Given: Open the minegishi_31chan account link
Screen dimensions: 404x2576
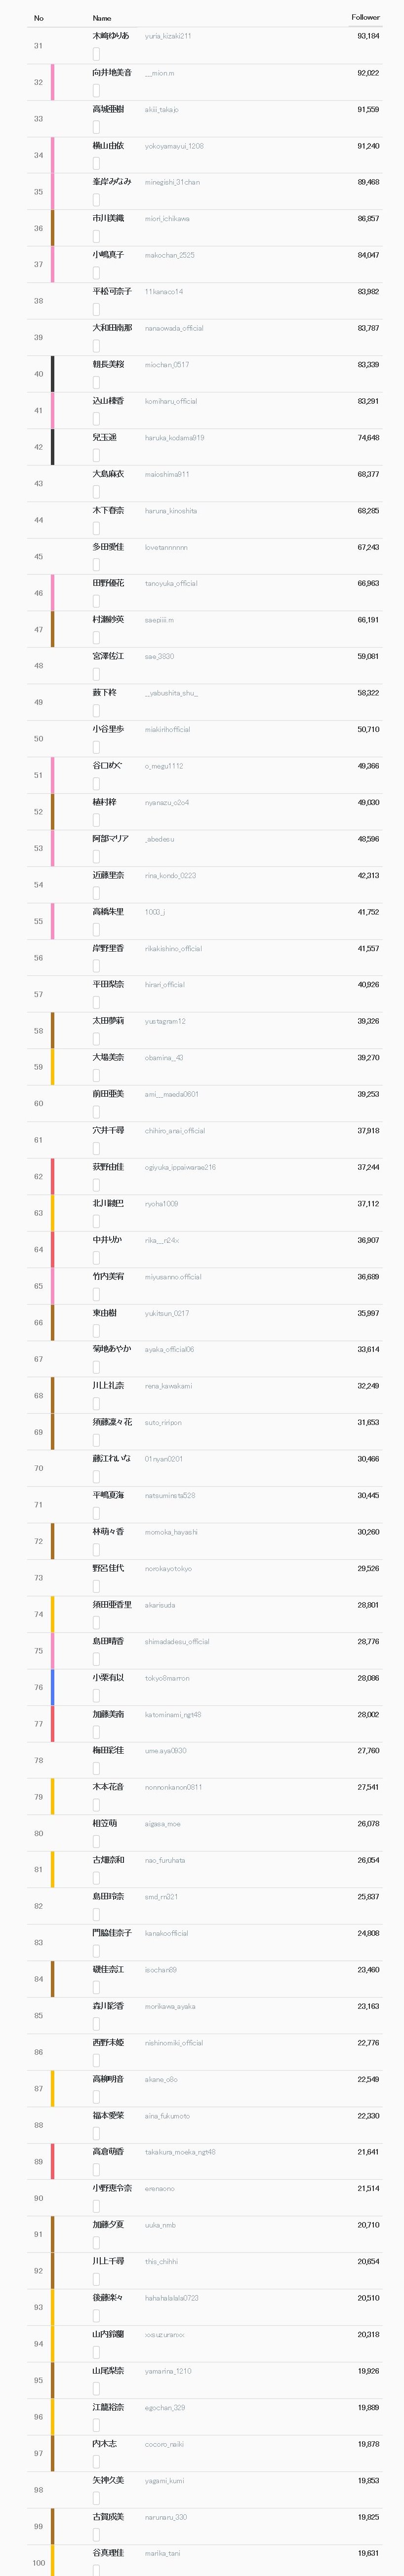Looking at the screenshot, I should pyautogui.click(x=172, y=182).
